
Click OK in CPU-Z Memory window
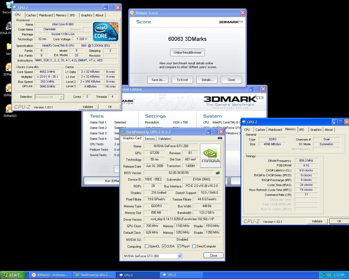(x=339, y=221)
